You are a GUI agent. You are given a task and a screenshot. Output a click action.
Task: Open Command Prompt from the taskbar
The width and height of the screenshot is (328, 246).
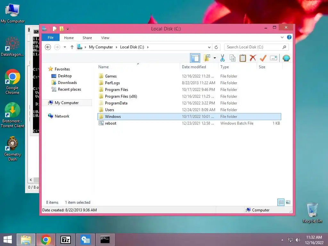pos(105,240)
